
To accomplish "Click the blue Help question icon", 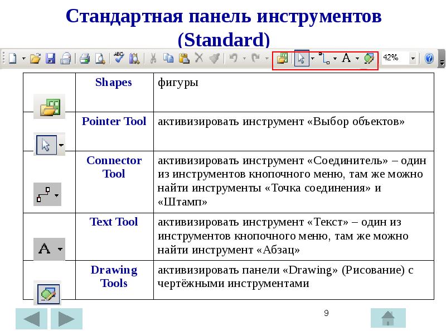I will point(429,59).
